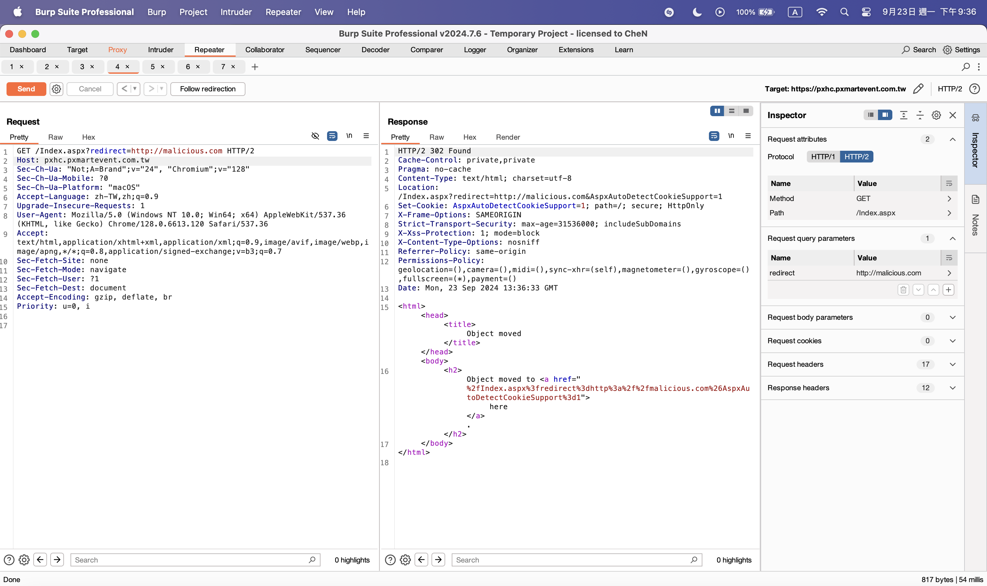Open Repeater send settings gear icon
The height and width of the screenshot is (586, 987).
[56, 89]
